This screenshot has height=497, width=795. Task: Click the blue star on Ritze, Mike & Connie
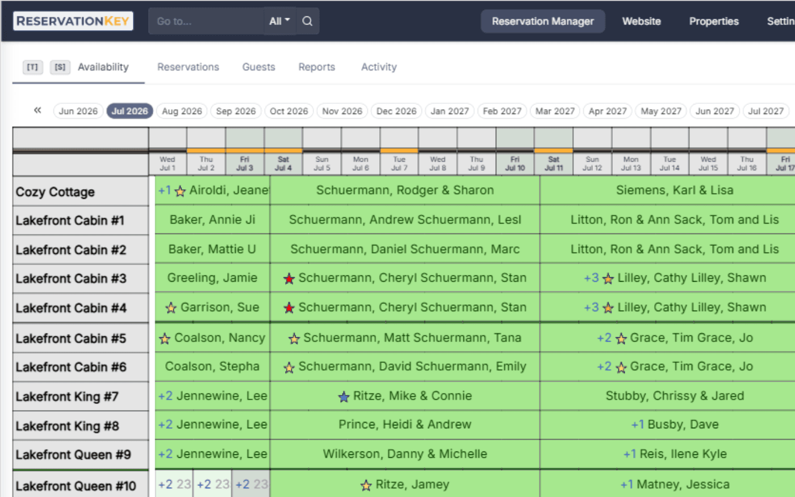tap(344, 396)
